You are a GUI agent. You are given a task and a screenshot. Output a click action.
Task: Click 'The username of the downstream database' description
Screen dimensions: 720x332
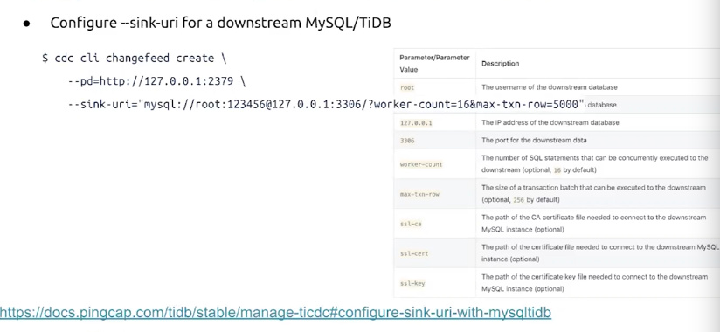click(550, 87)
